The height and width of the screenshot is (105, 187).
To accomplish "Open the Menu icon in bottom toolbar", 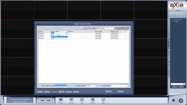I will pos(103,101).
